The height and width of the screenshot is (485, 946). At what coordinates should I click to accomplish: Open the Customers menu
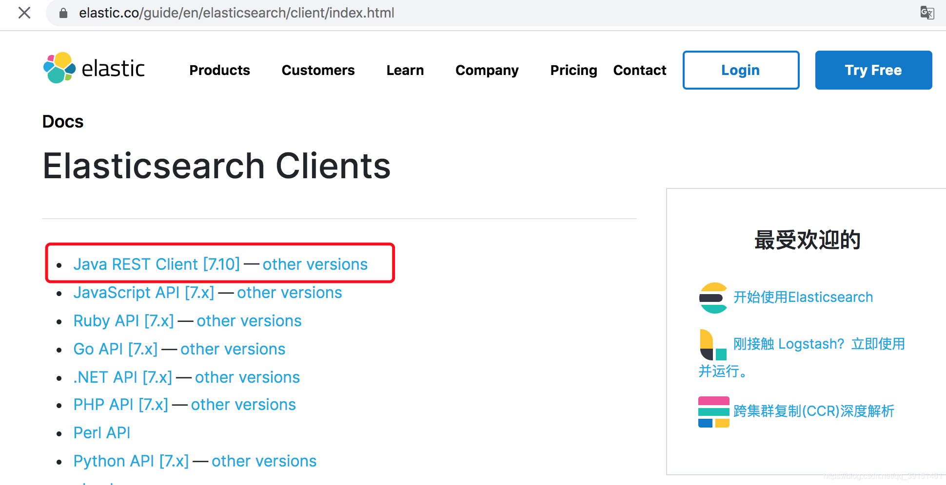tap(318, 70)
